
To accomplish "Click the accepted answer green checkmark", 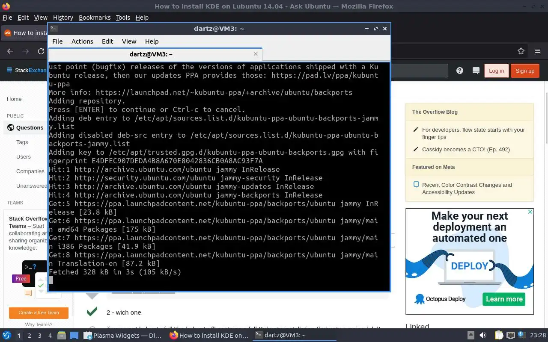I will pyautogui.click(x=92, y=311).
